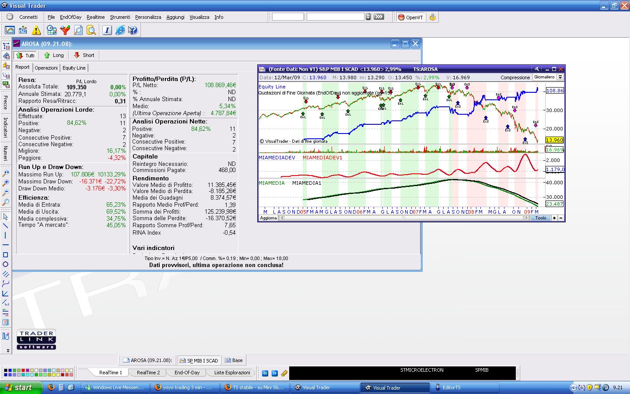Open the red funnel filter tool

click(x=65, y=30)
